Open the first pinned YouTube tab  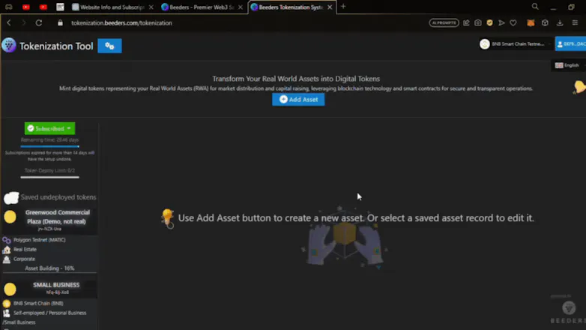point(25,7)
